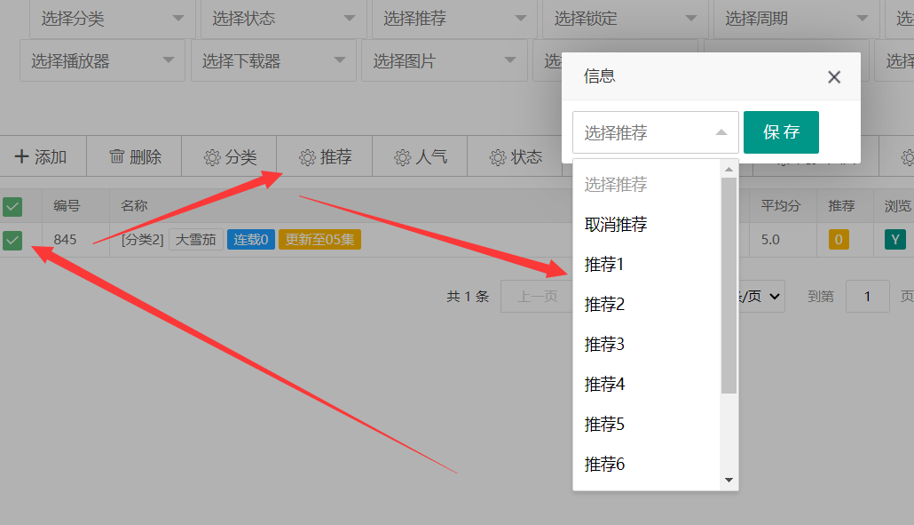
Task: Click the green Y 浏览 badge
Action: tap(895, 239)
